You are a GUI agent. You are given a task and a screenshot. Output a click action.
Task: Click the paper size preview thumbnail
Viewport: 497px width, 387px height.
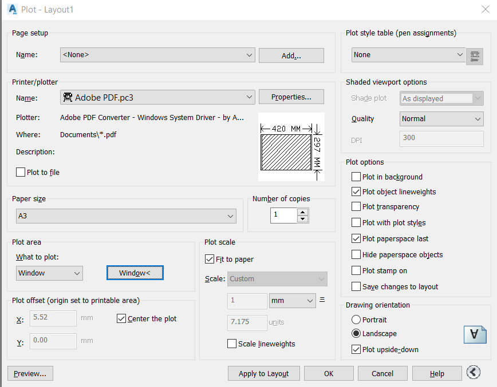pos(291,146)
